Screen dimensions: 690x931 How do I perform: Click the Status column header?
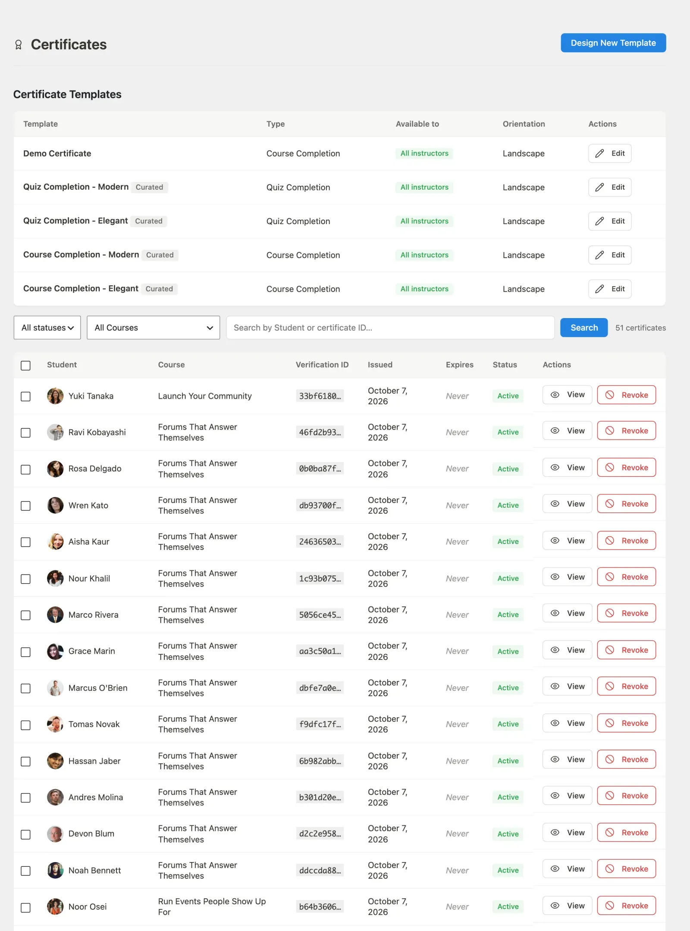click(x=505, y=365)
